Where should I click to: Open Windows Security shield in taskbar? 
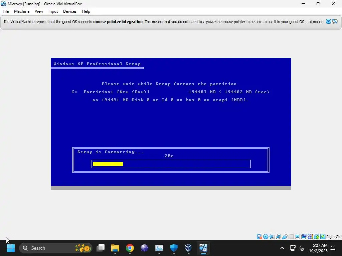click(174, 248)
